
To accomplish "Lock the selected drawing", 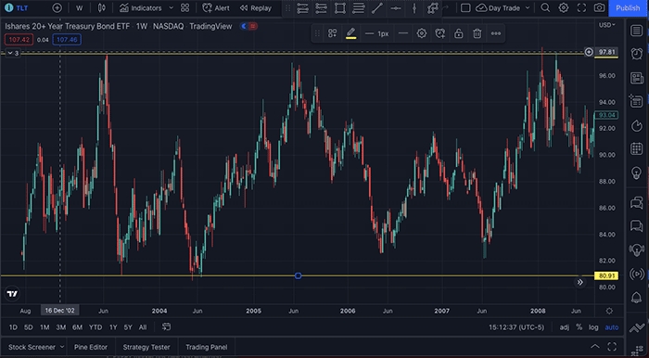I will [x=459, y=33].
